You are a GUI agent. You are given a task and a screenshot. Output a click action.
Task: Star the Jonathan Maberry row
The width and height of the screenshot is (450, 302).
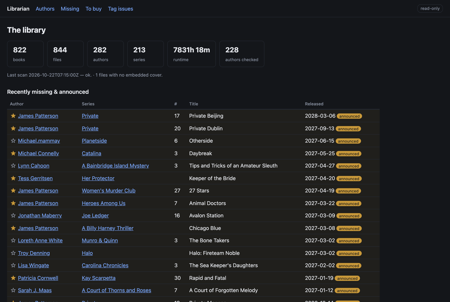point(13,215)
